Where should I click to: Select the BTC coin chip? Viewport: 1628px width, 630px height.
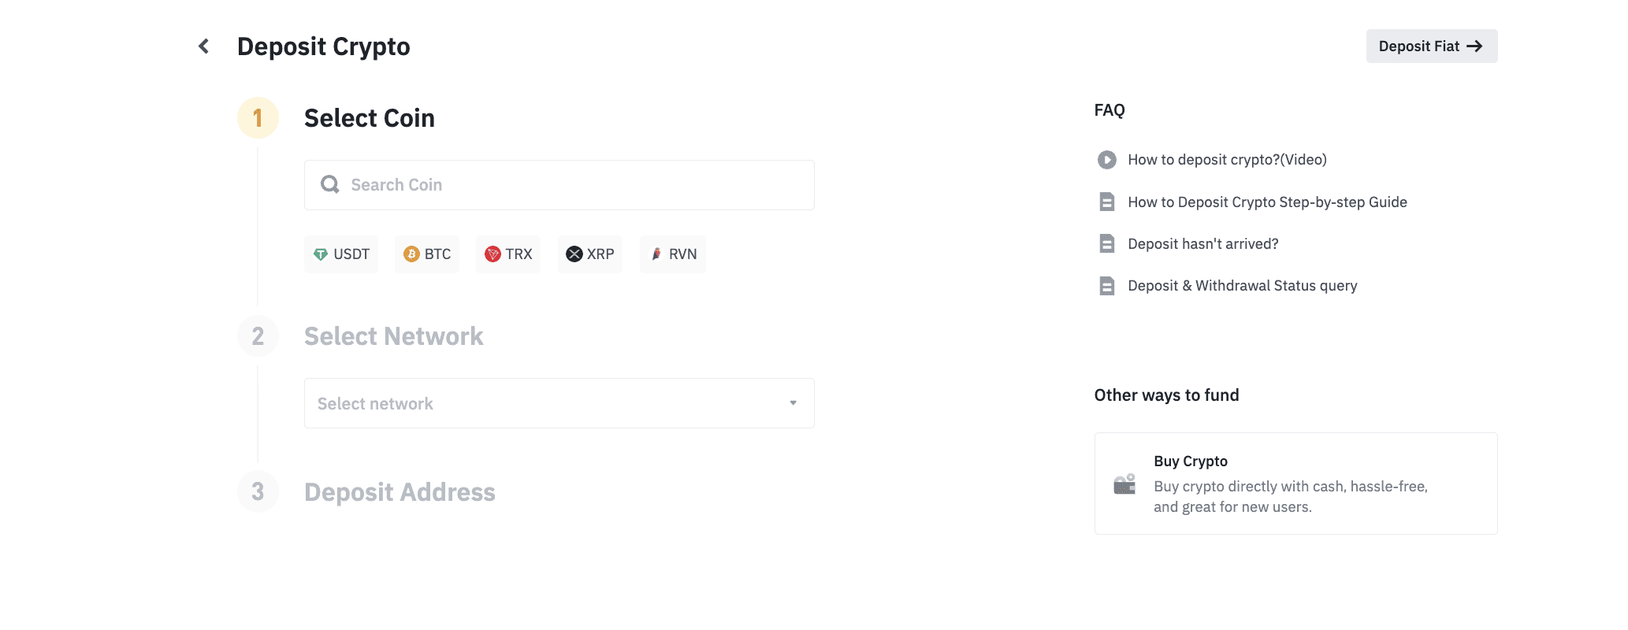[x=427, y=254]
